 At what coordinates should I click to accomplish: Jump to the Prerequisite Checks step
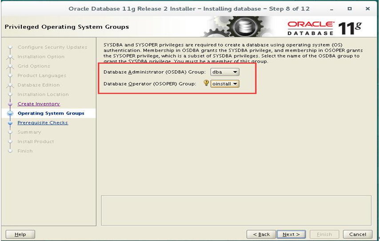click(43, 122)
